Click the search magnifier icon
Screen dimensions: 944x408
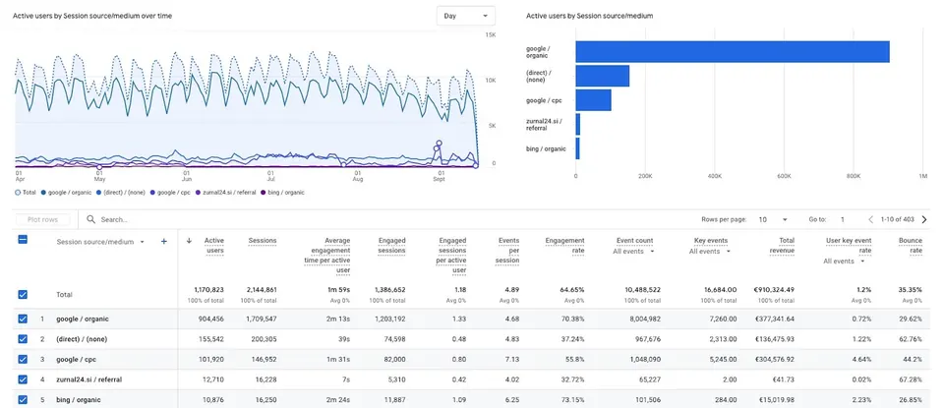90,219
